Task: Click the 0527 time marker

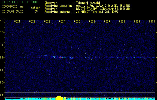Action: (107, 21)
